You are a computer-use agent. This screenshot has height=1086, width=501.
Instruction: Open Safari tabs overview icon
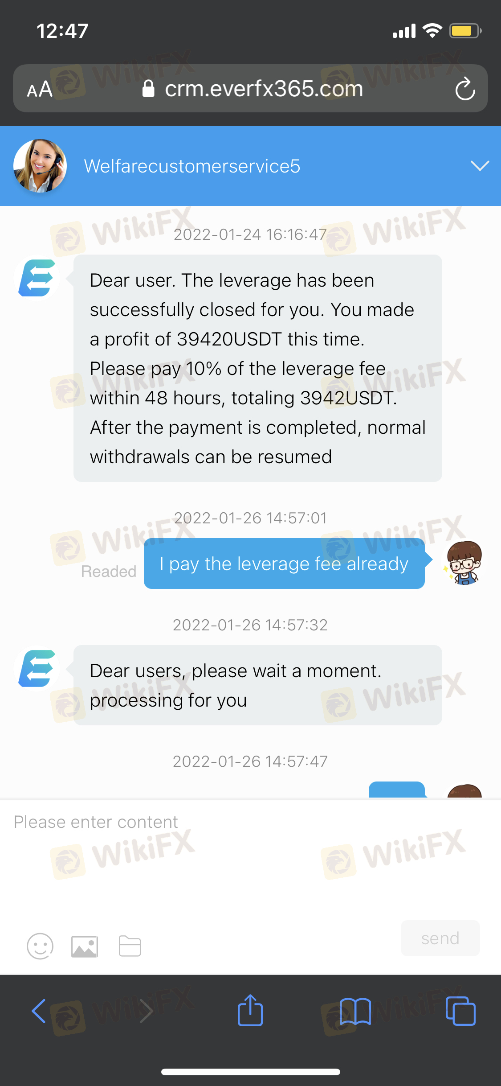click(460, 1011)
